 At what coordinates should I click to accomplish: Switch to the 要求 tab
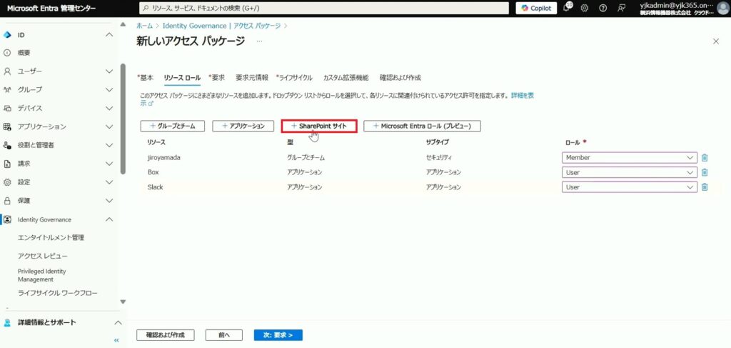pyautogui.click(x=217, y=78)
